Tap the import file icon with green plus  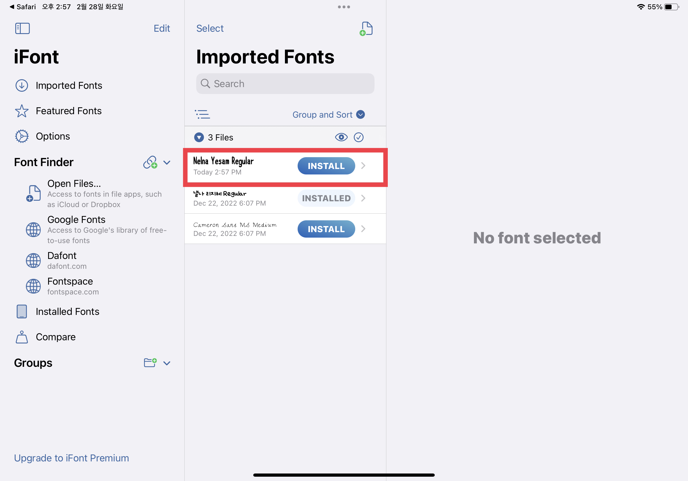pyautogui.click(x=366, y=29)
